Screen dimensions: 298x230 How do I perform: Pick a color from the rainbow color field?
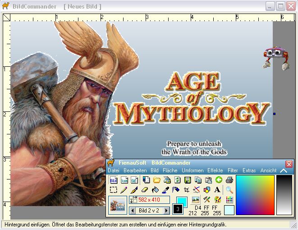pos(255,195)
